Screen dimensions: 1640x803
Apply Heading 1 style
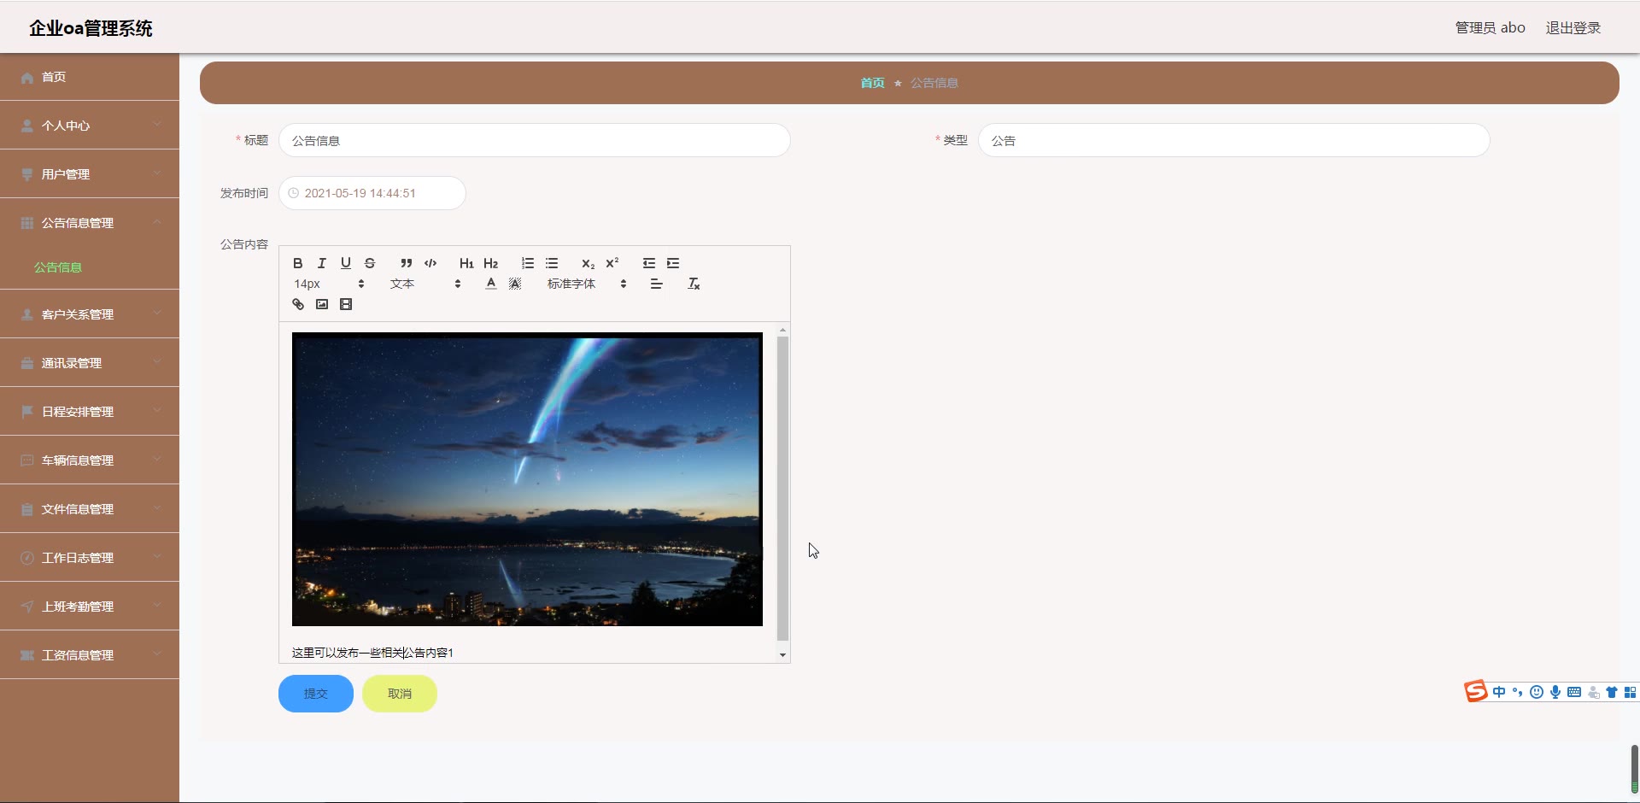(x=466, y=263)
